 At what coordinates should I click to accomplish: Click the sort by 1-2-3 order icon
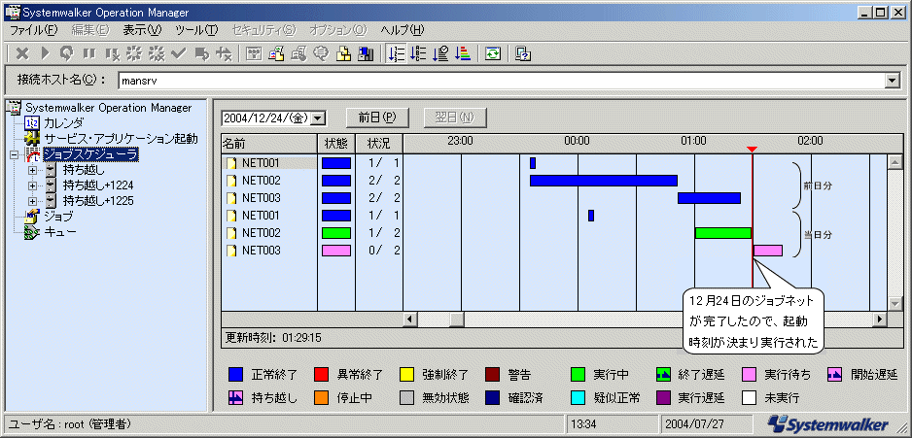tap(396, 54)
